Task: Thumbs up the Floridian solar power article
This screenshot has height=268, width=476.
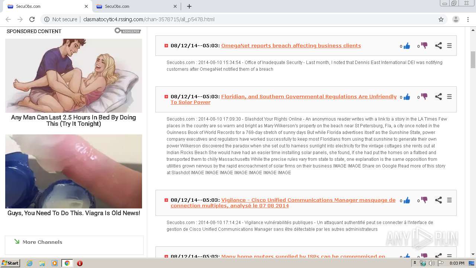Action: click(407, 97)
